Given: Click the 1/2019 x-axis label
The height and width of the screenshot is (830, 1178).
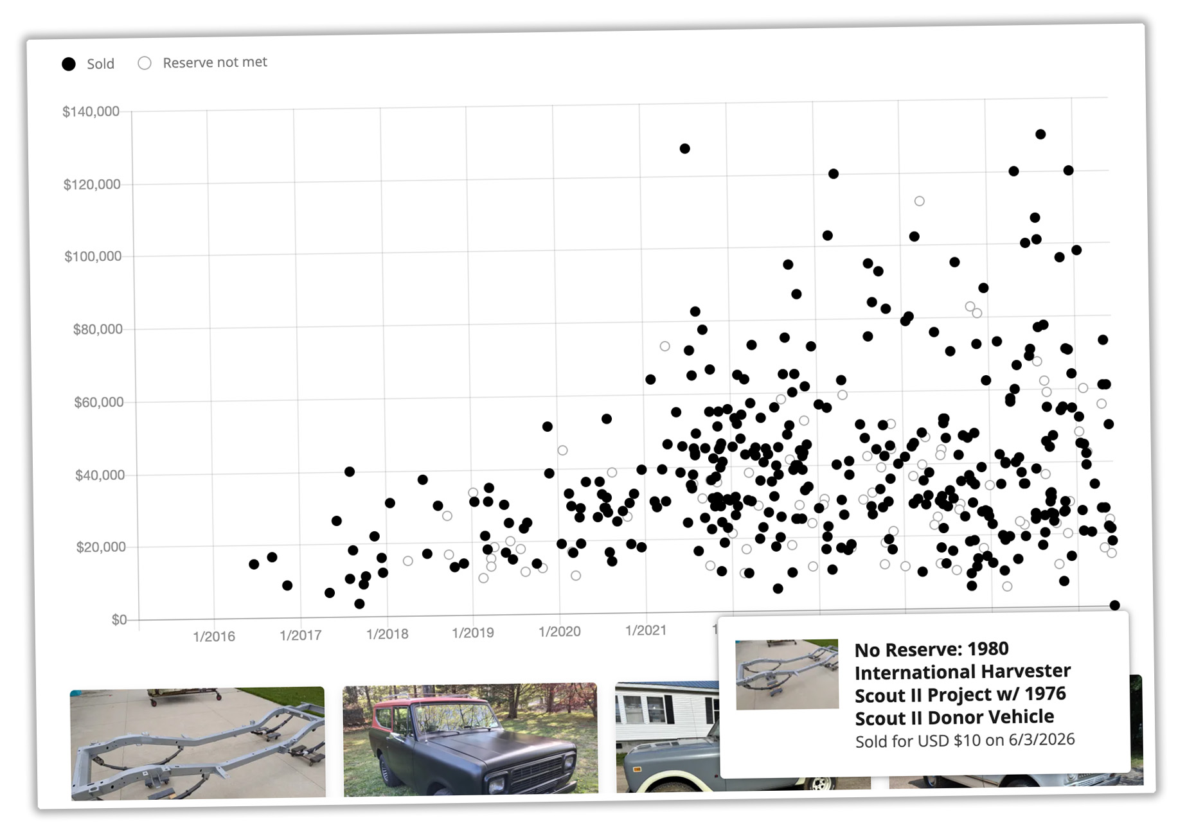Looking at the screenshot, I should click(x=473, y=633).
